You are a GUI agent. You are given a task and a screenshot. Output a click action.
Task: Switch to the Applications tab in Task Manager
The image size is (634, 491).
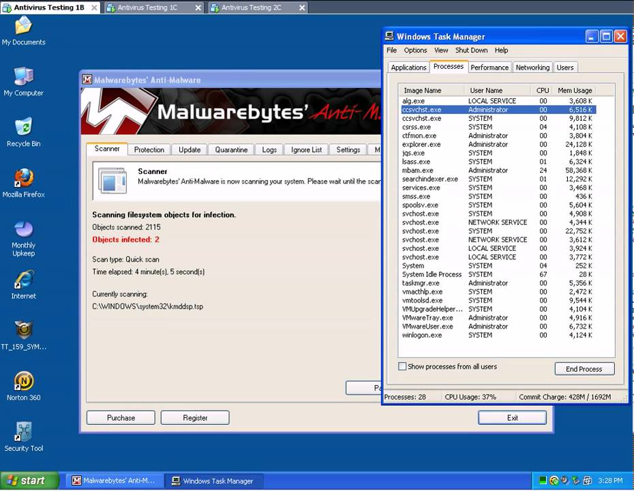[x=408, y=68]
